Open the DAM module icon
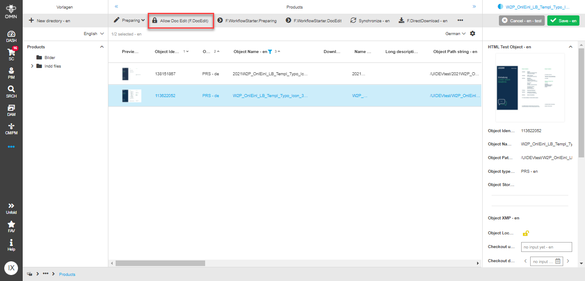 pos(11,110)
